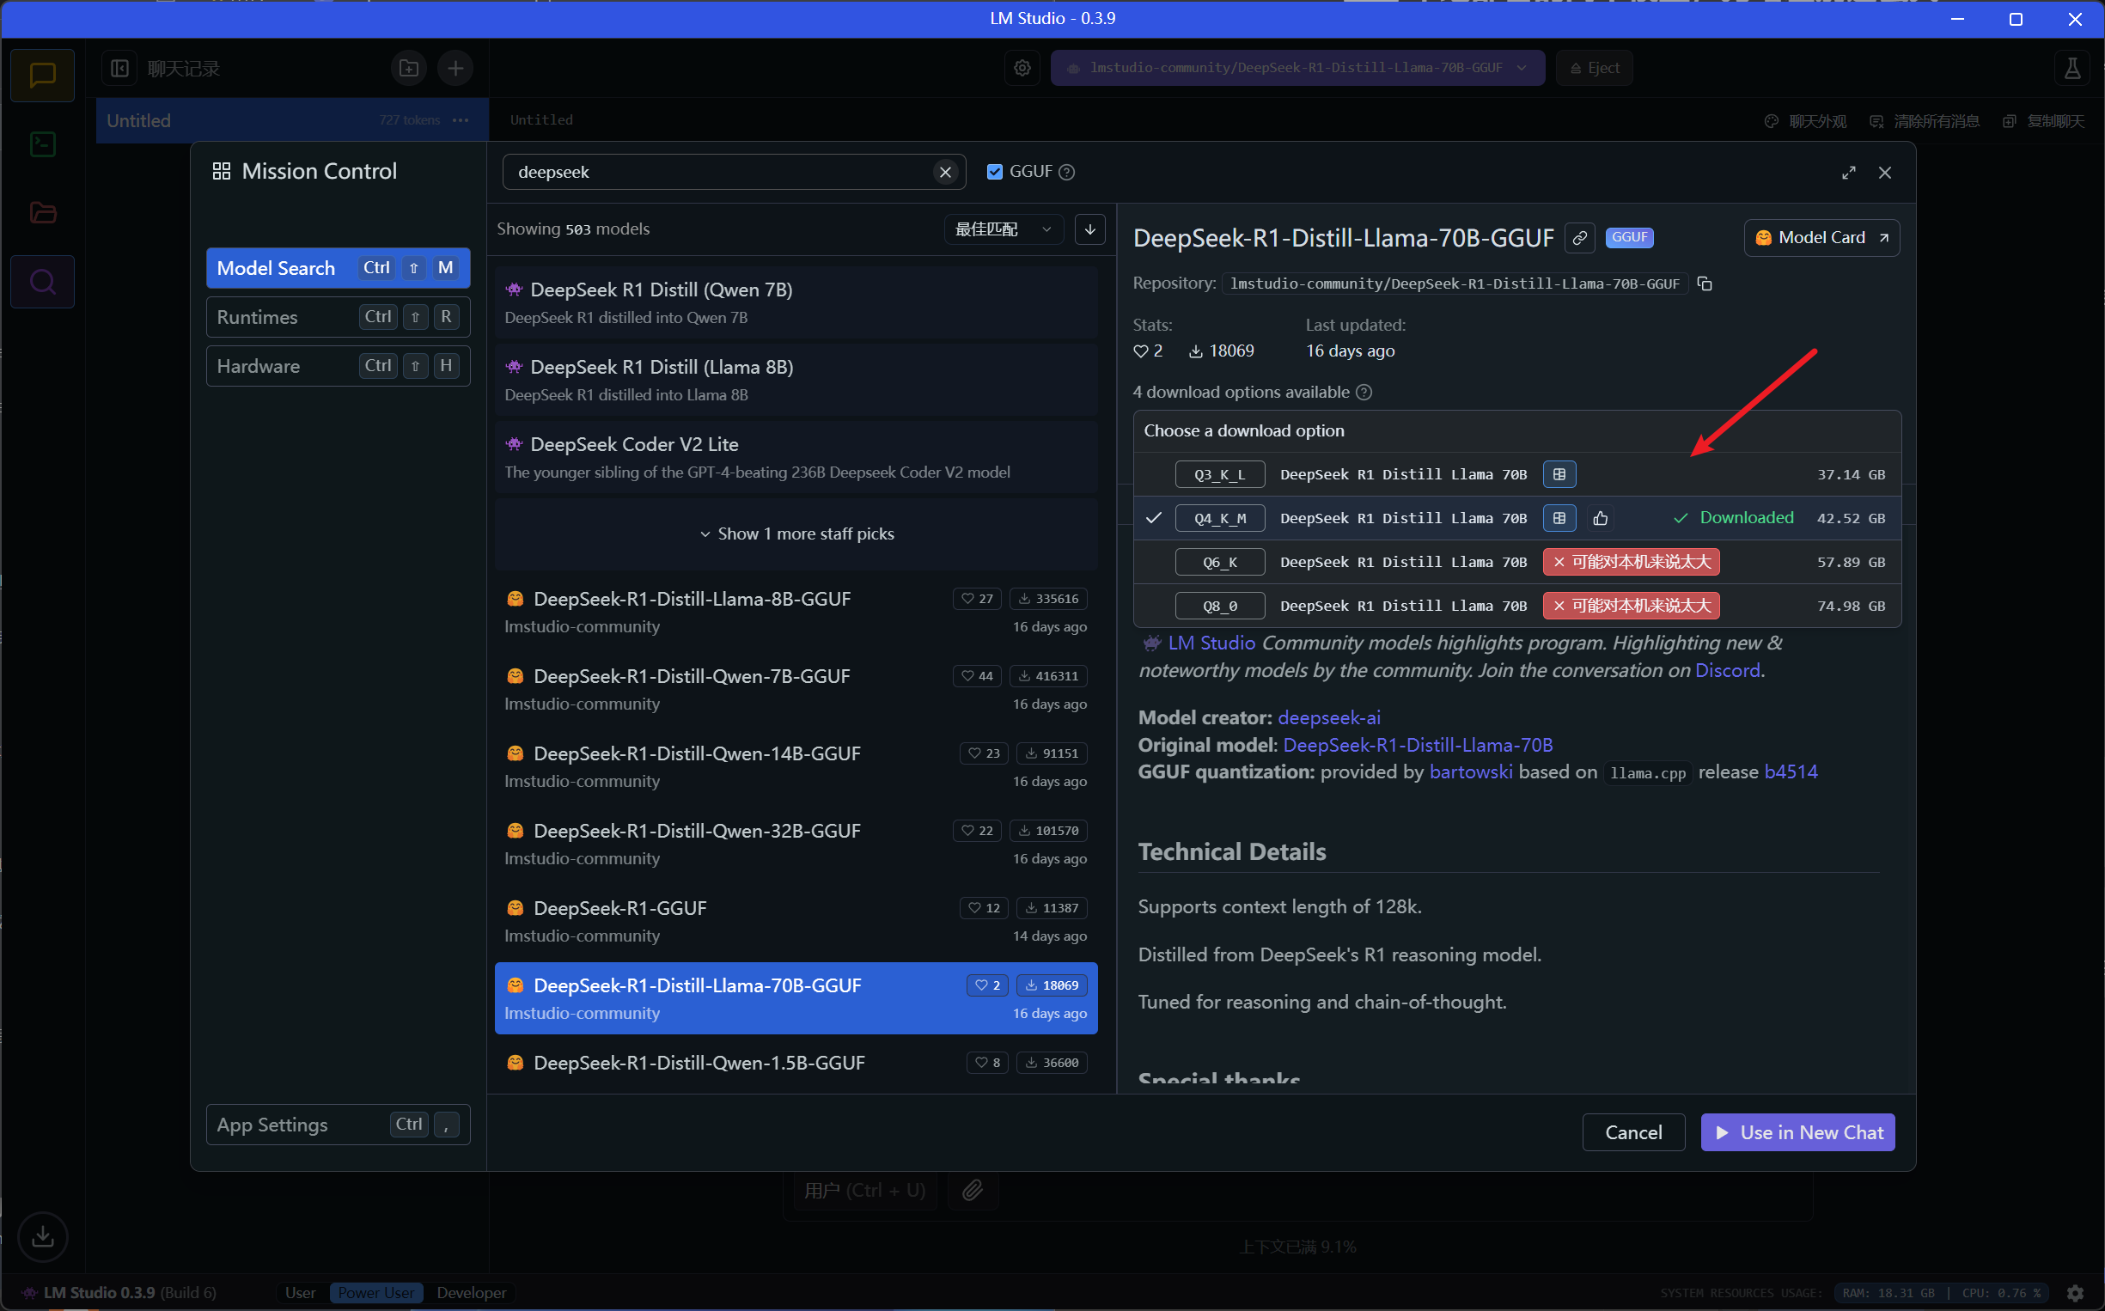Open the loaded model selector dropdown
2105x1311 pixels.
pyautogui.click(x=1297, y=68)
